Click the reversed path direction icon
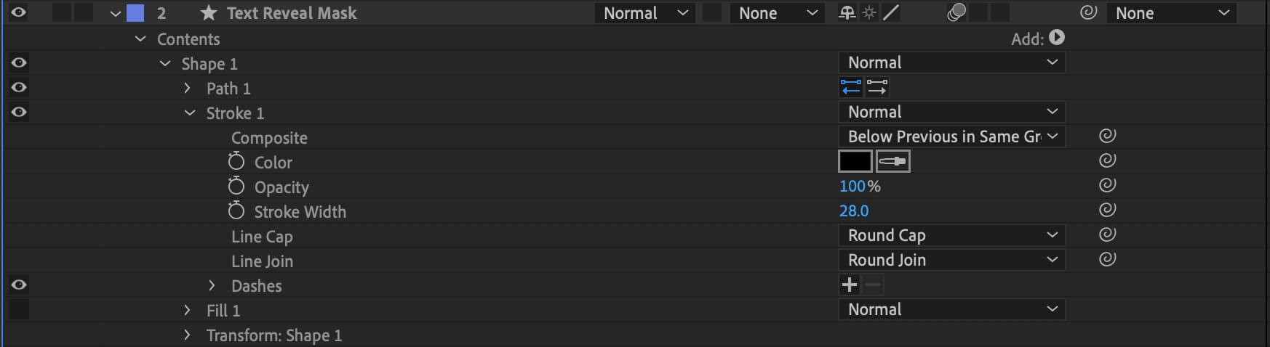The width and height of the screenshot is (1270, 347). [x=851, y=87]
